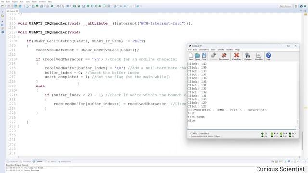The width and height of the screenshot is (308, 173).
Task: Open the IDE Project menu
Action: point(14,2)
